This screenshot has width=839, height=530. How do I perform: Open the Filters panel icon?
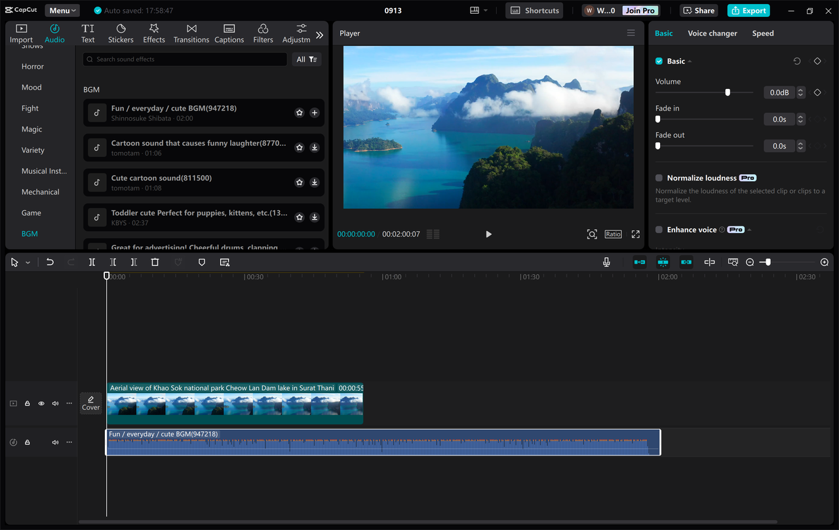(x=263, y=33)
